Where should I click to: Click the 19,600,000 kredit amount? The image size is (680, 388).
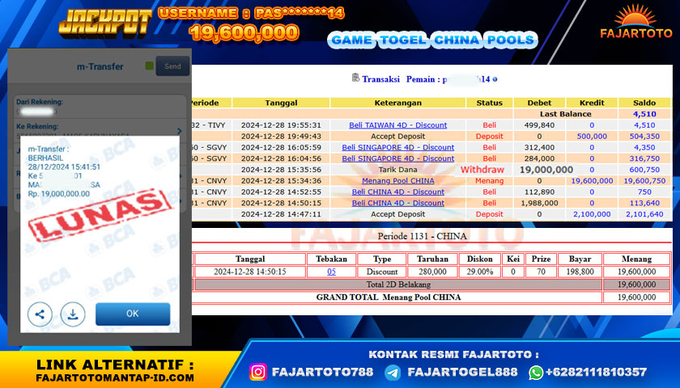592,180
